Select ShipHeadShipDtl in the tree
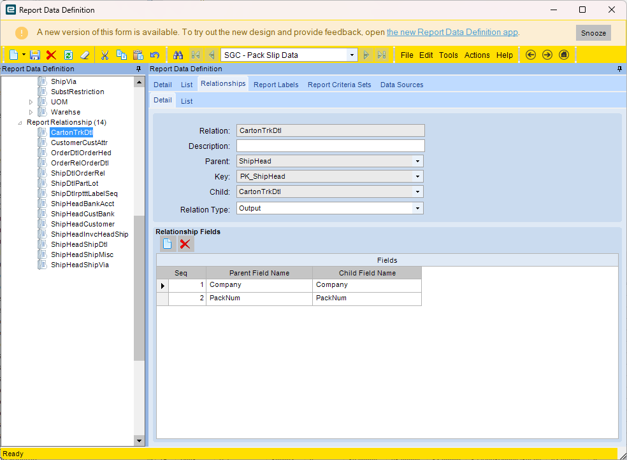Screen dimensions: 627x460 79,244
